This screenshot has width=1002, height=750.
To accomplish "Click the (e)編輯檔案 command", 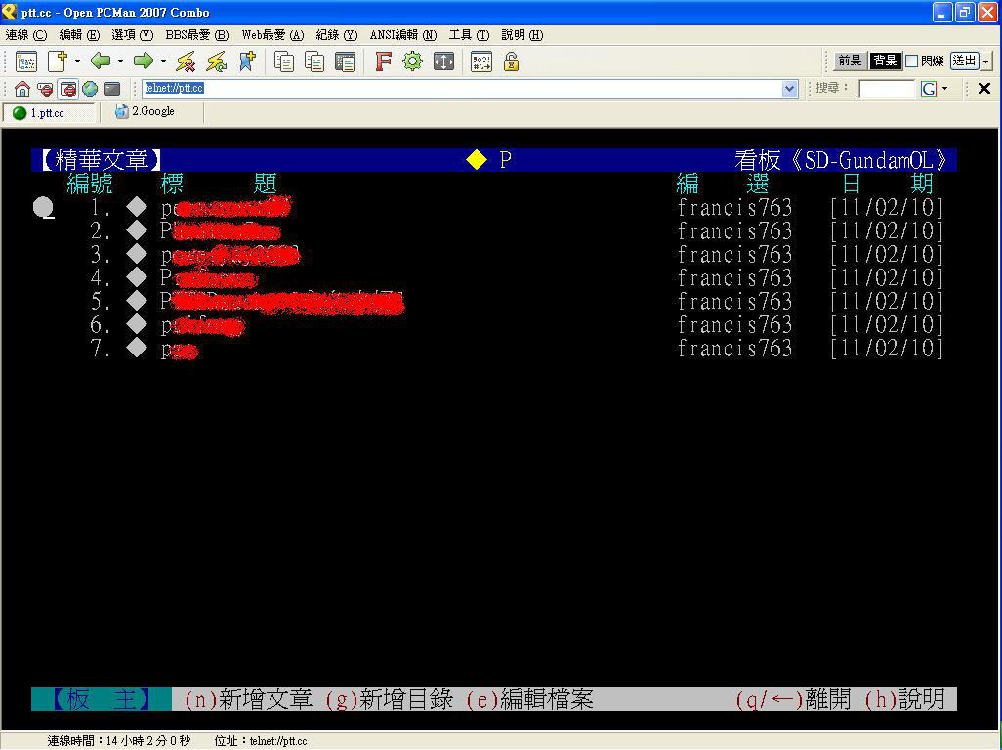I will (x=529, y=699).
